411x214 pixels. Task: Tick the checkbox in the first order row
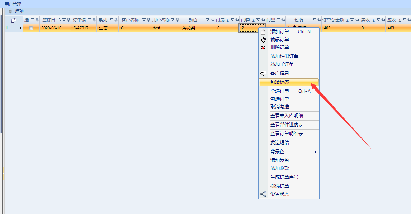point(31,28)
